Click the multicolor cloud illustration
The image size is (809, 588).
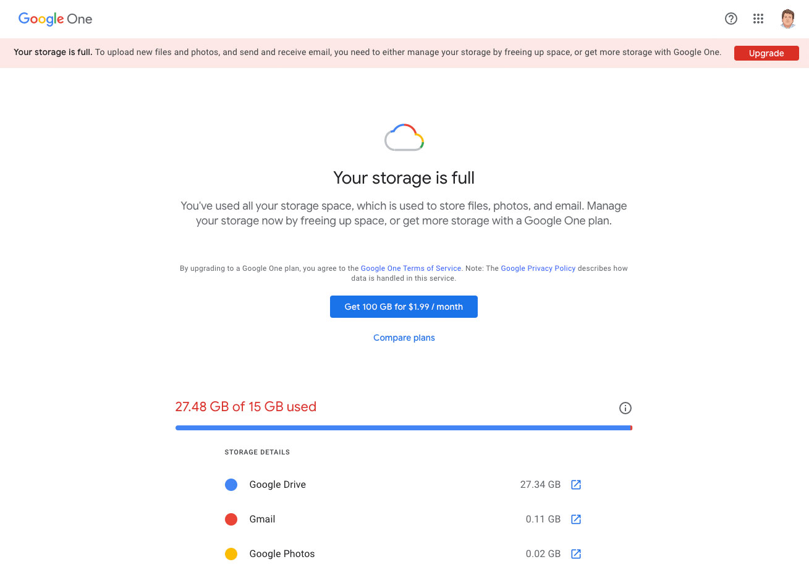404,137
